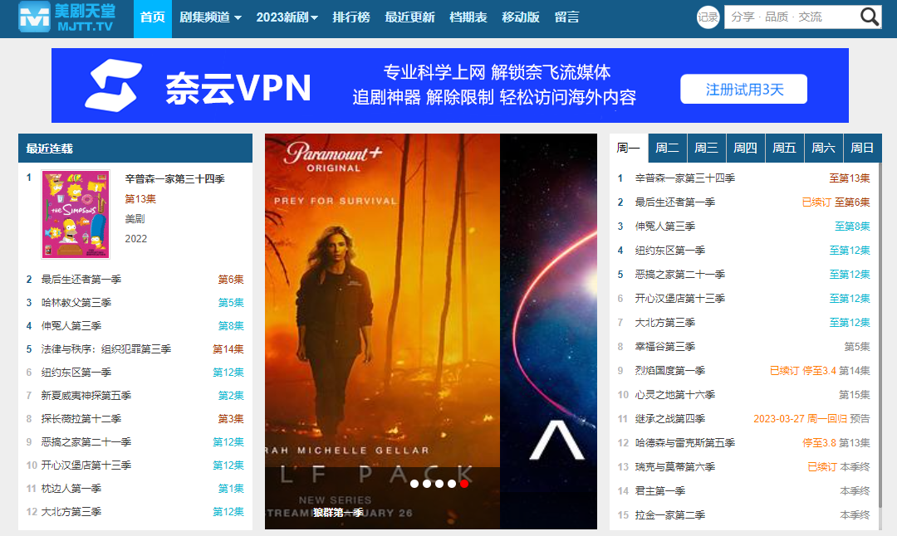Click 已续订 至第6集 status text
Viewport: 897px width, 536px height.
pos(836,202)
